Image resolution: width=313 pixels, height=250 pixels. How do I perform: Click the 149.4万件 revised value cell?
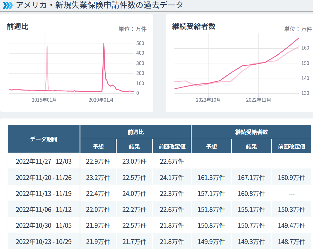291,225
